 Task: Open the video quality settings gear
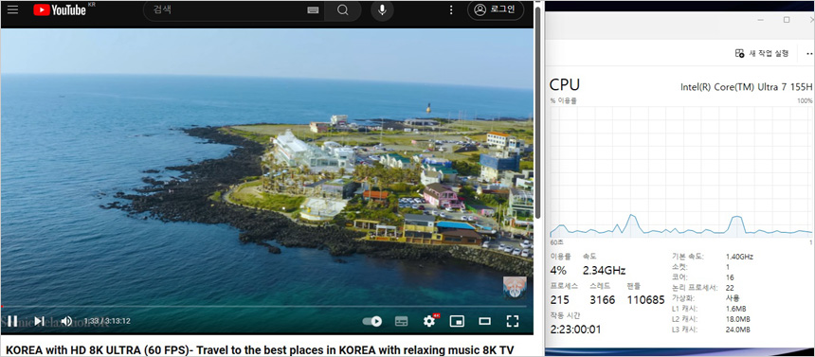[428, 321]
